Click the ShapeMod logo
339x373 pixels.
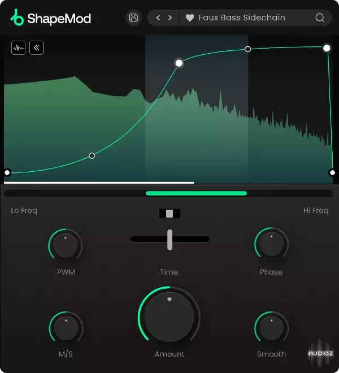(51, 18)
